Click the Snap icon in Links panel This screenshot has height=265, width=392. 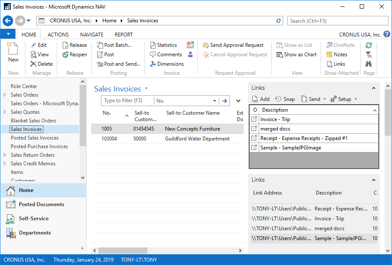coord(279,99)
